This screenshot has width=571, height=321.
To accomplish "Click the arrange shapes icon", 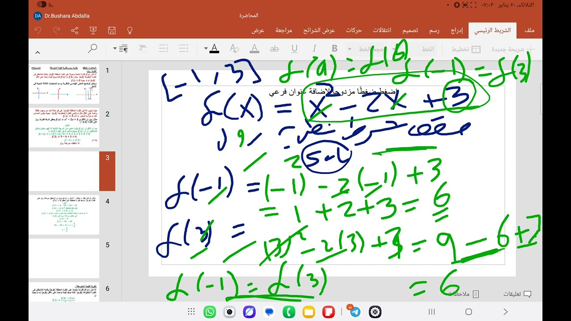I will (x=143, y=49).
